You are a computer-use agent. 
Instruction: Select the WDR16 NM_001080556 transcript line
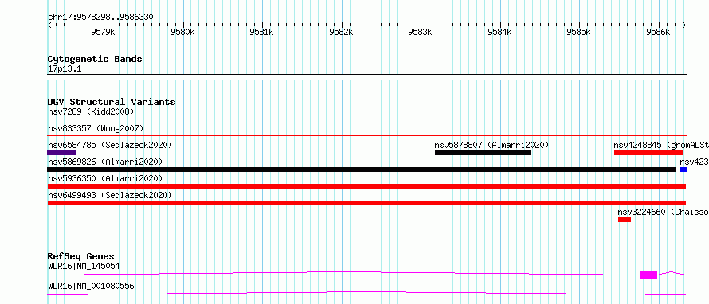pyautogui.click(x=366, y=293)
